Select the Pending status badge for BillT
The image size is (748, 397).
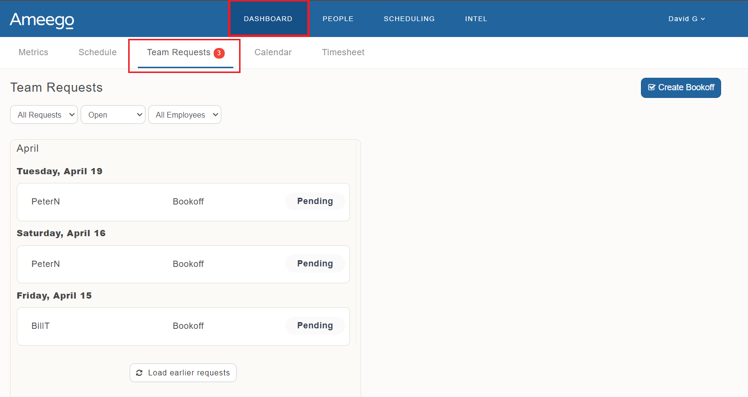315,325
